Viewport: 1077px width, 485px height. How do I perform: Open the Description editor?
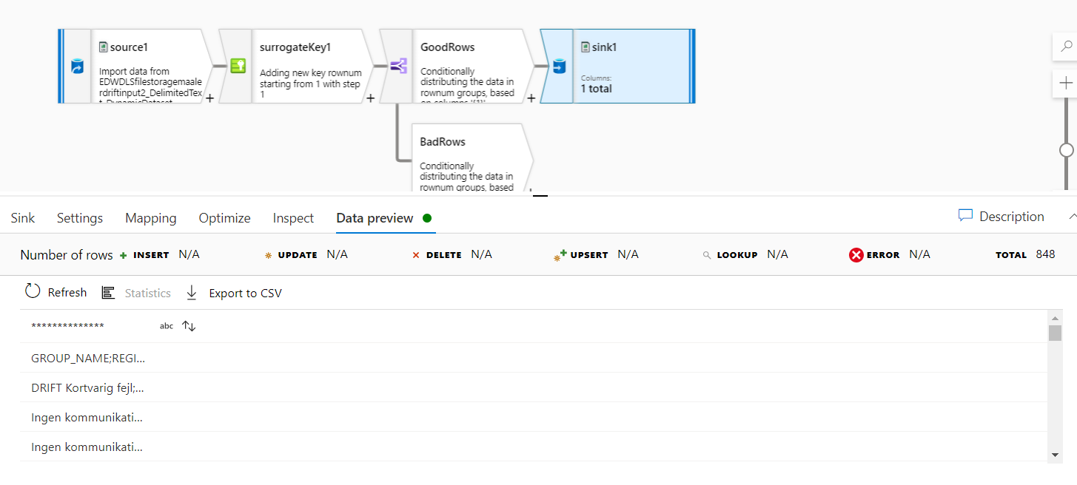pos(1001,216)
